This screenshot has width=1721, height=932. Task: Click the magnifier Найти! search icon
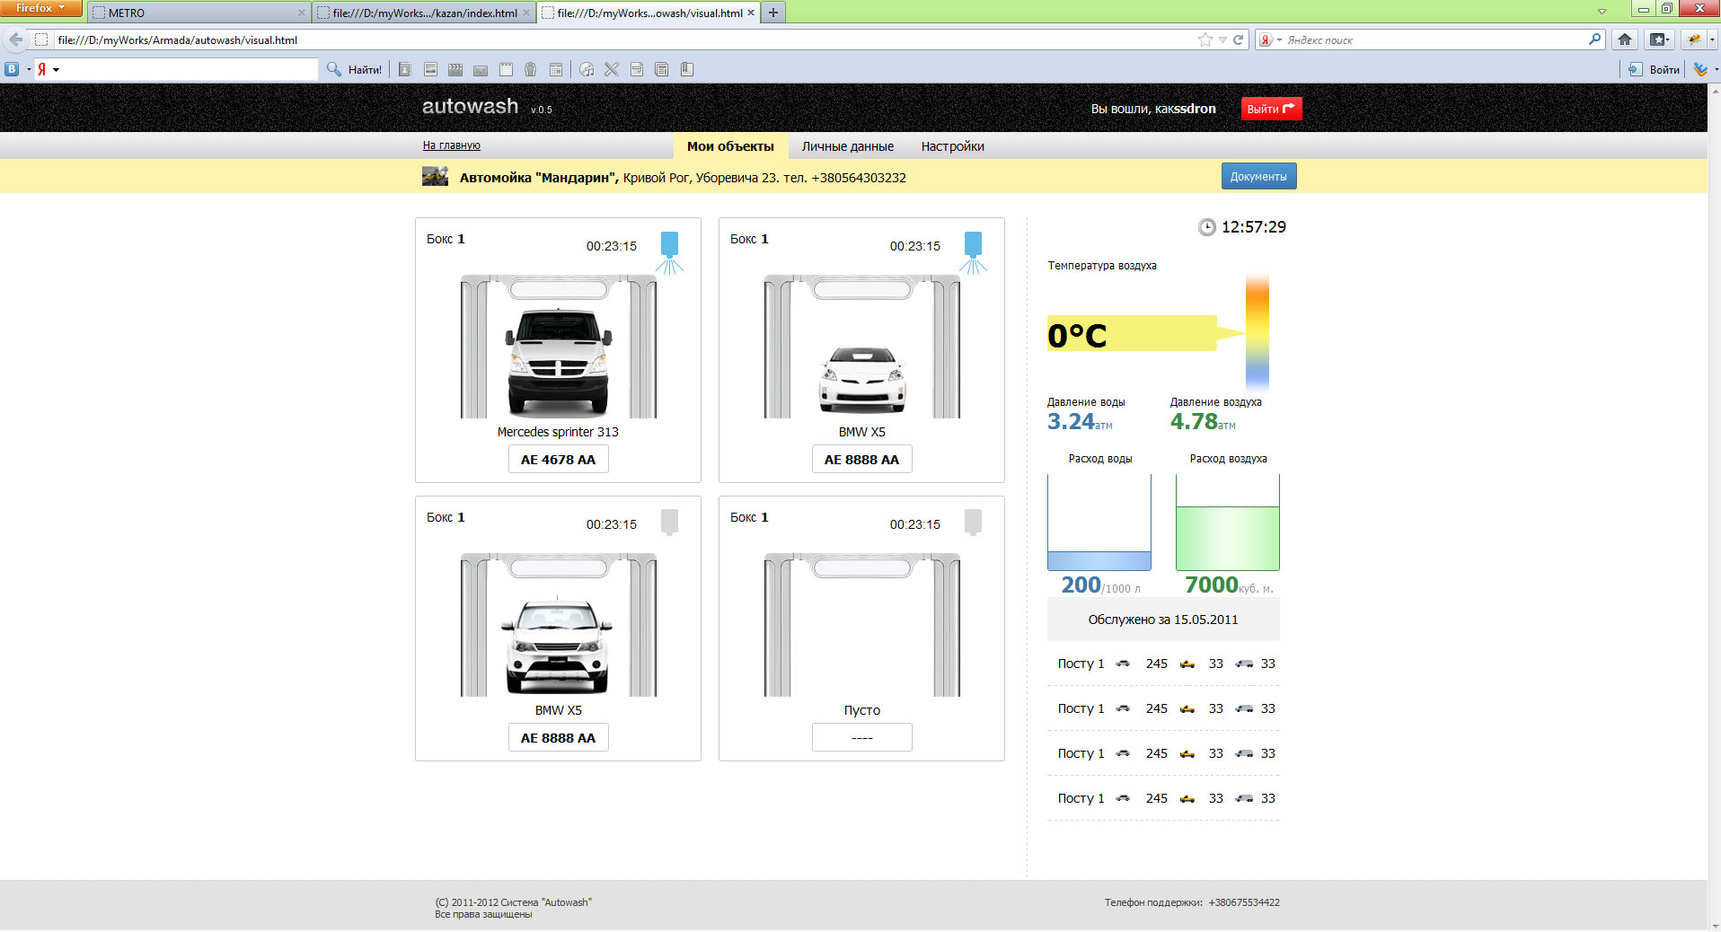(334, 69)
